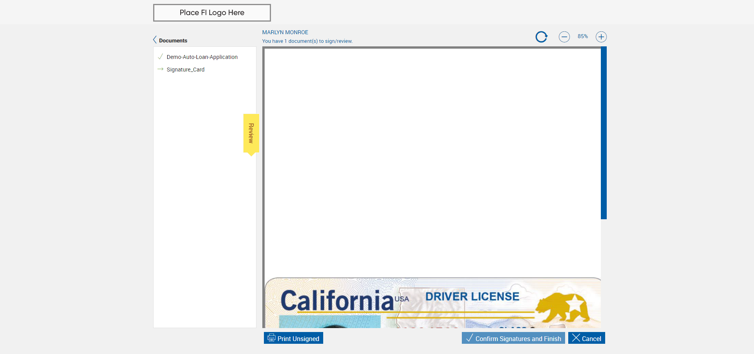Click the Place FI Logo Here placeholder
The width and height of the screenshot is (754, 354).
point(212,13)
